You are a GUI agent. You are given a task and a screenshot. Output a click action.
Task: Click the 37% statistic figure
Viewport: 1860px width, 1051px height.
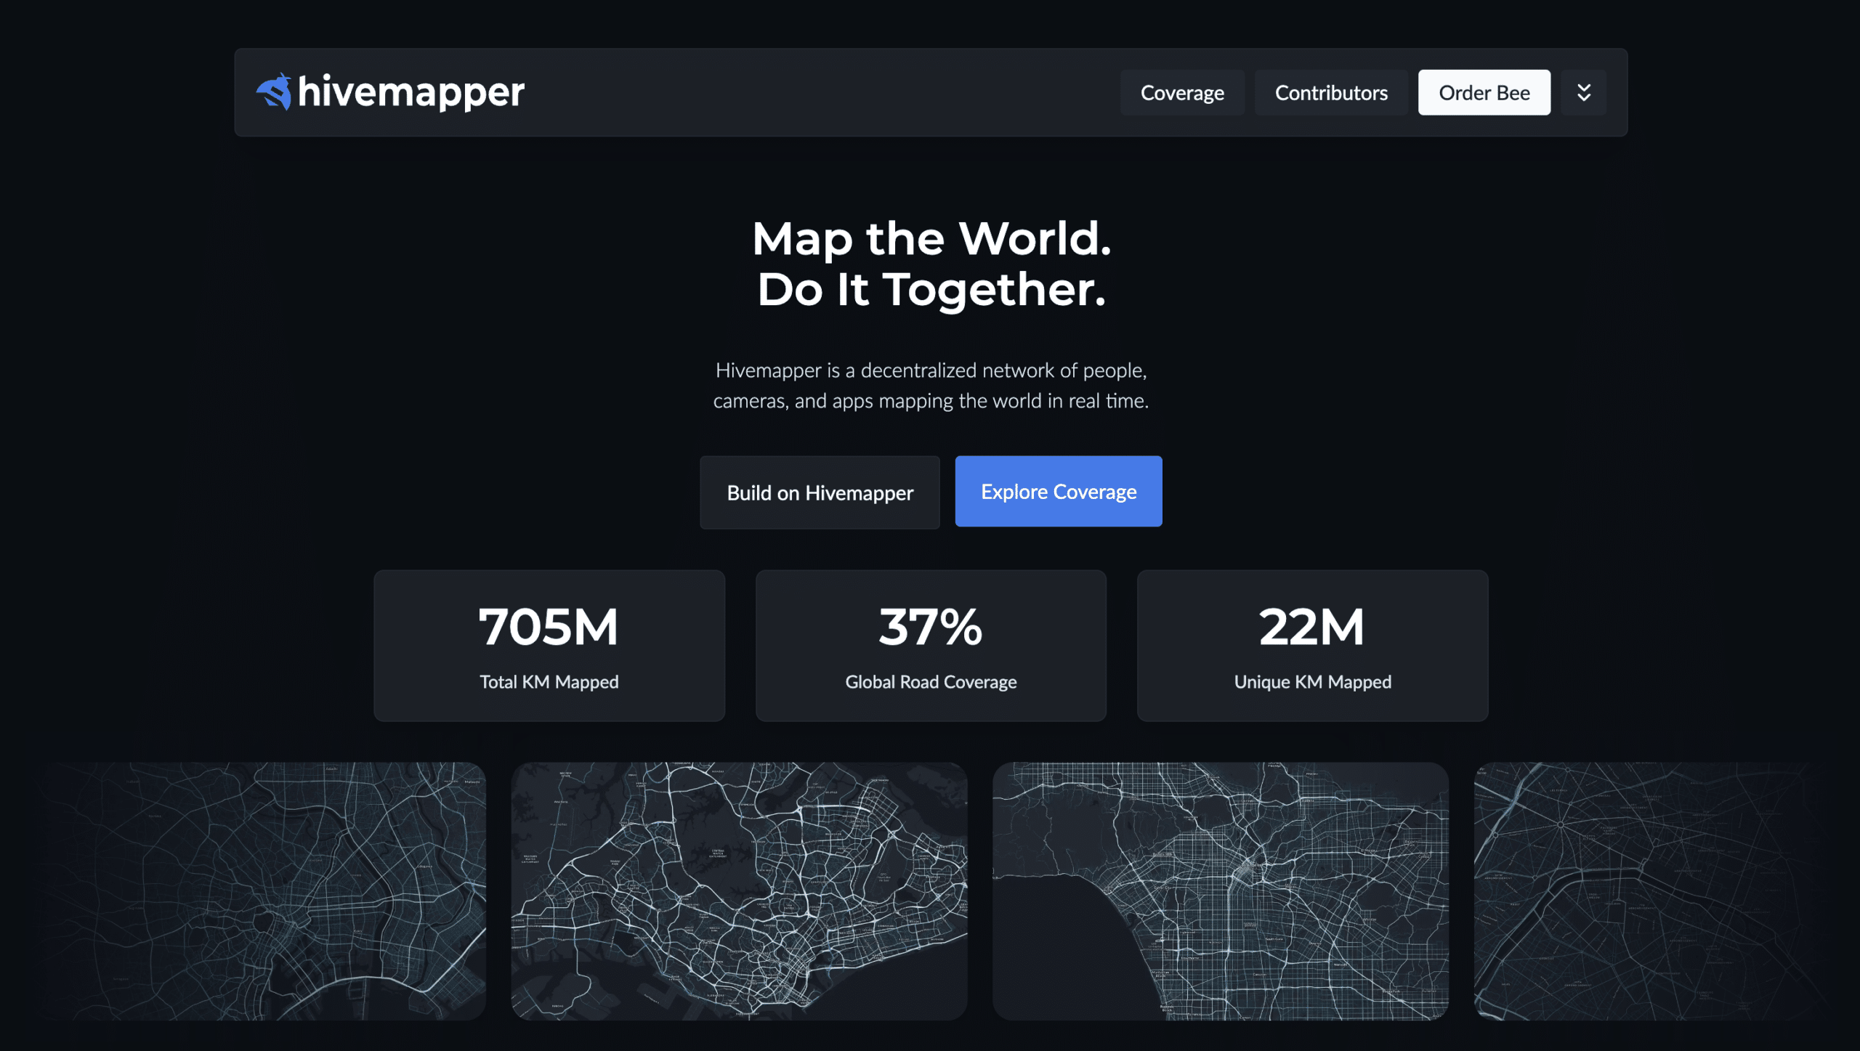click(x=930, y=627)
